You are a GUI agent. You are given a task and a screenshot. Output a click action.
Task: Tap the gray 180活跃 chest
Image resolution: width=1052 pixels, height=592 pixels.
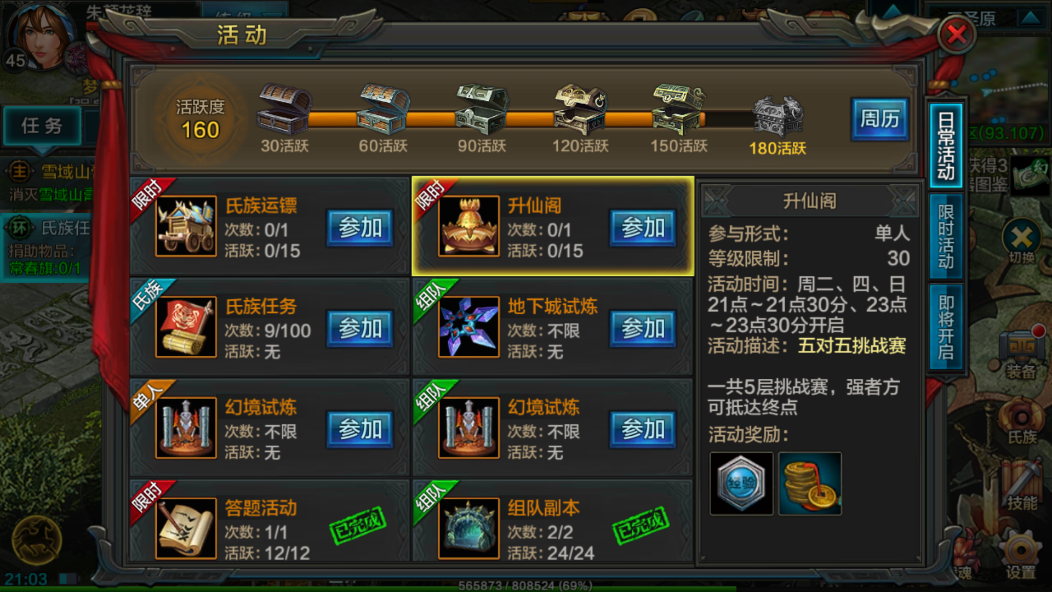[777, 116]
